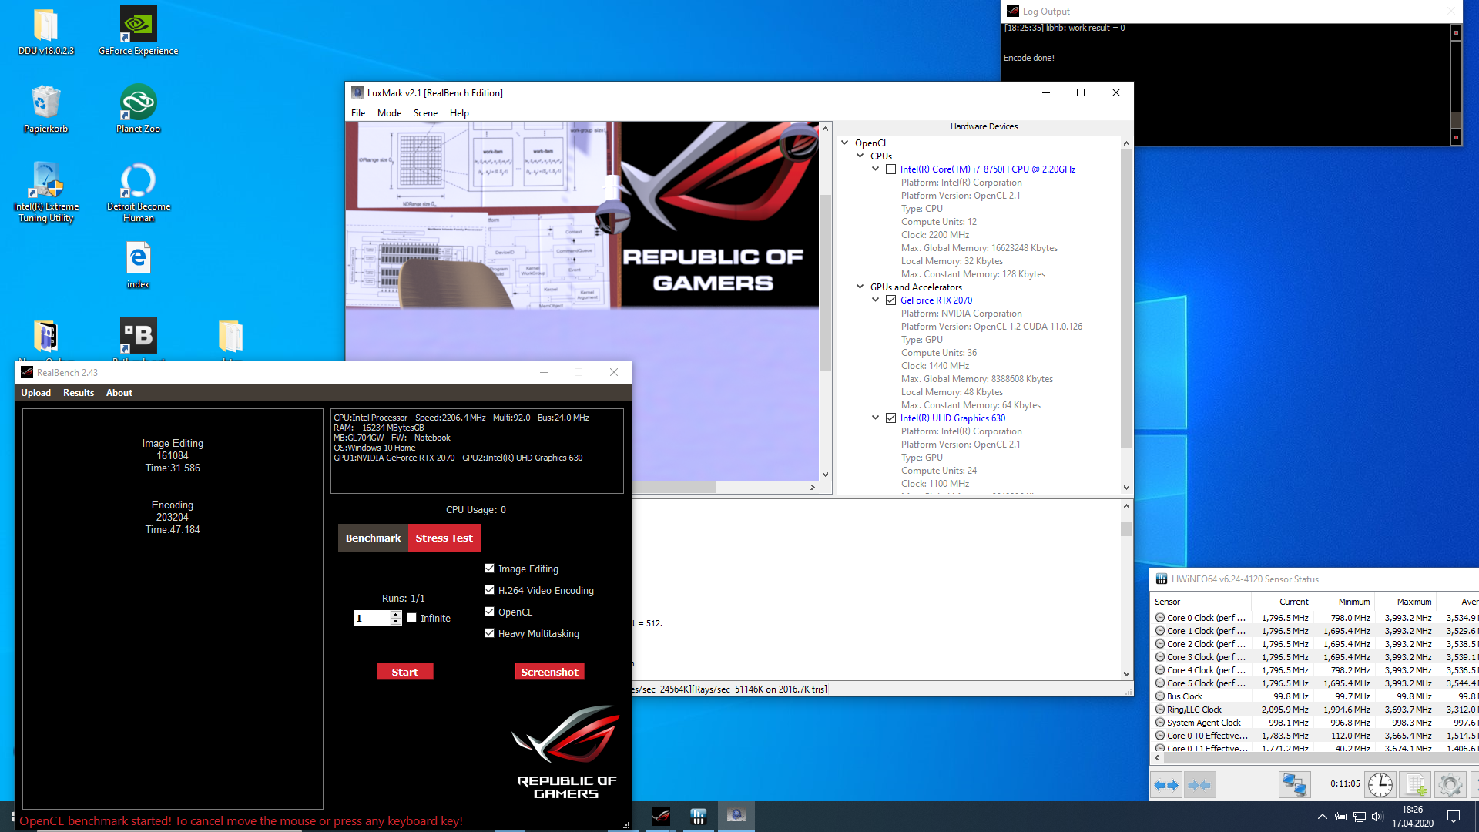Open the Results menu in RealBench
1479x832 pixels.
79,393
